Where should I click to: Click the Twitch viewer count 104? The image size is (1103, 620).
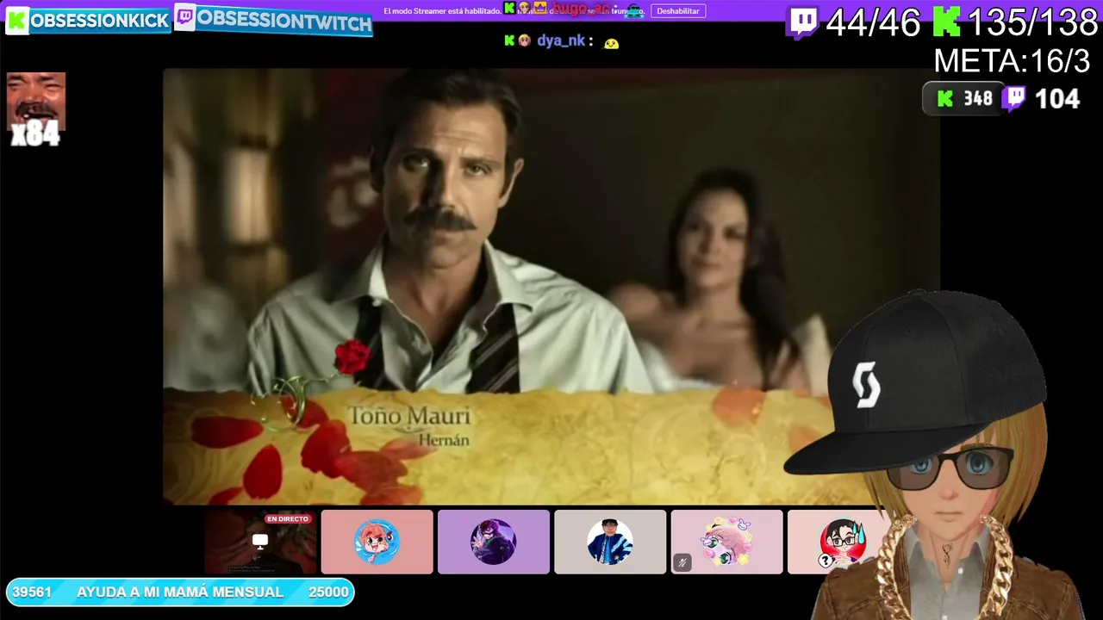[x=1056, y=99]
